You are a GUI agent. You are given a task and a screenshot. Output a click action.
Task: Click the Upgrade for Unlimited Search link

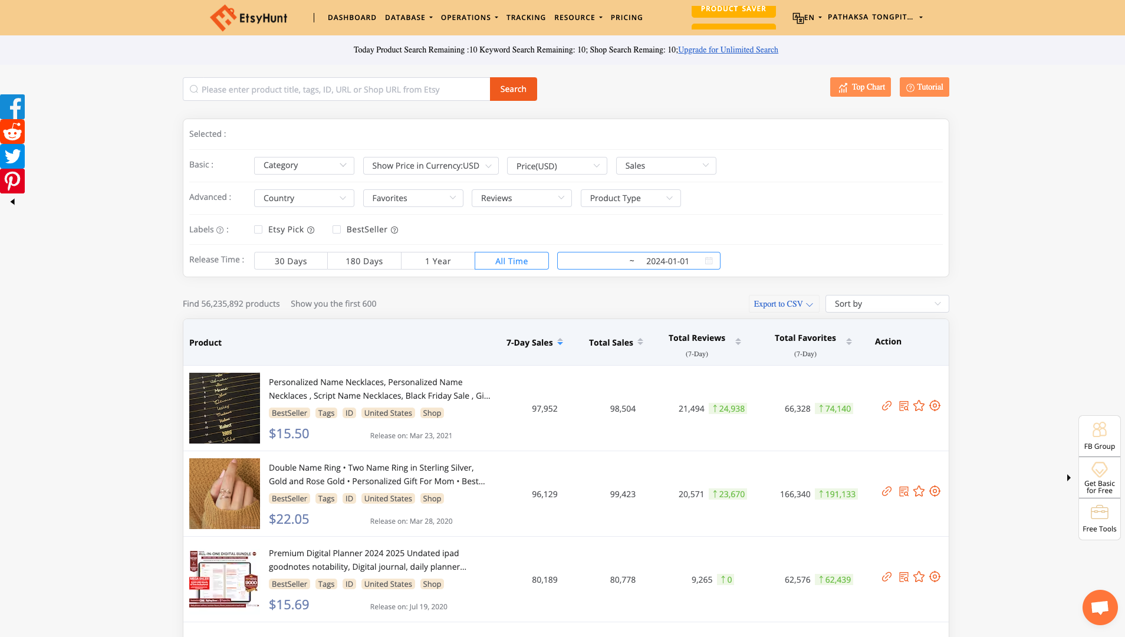click(728, 50)
